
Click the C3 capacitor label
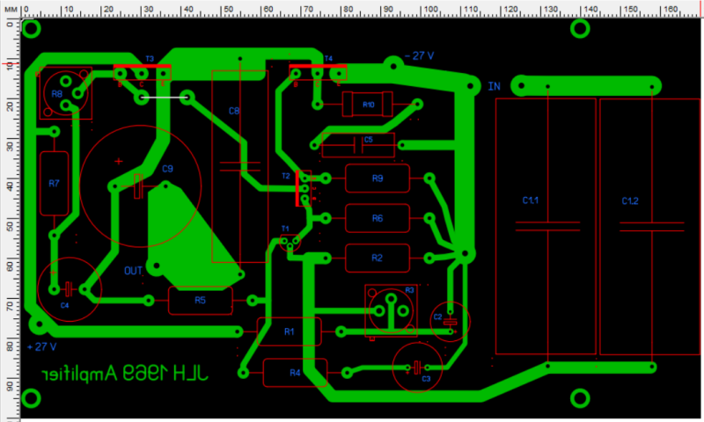point(426,379)
